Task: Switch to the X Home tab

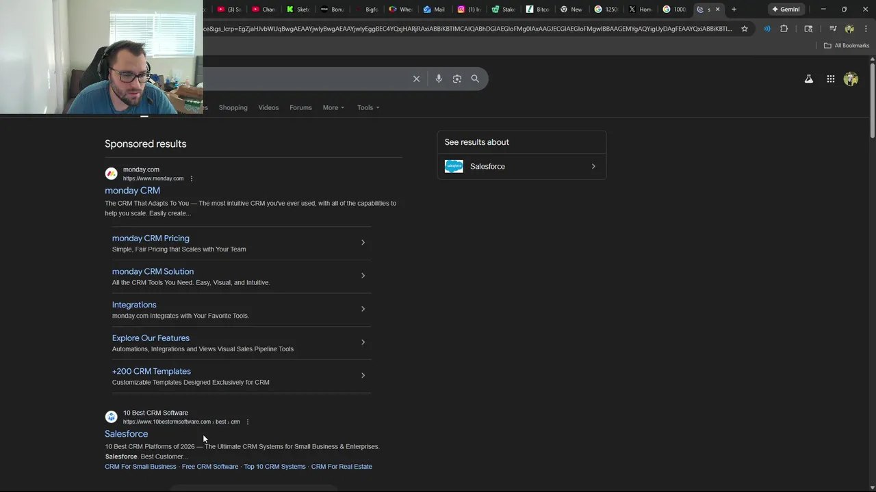Action: tap(640, 10)
